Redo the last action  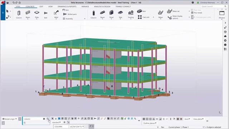pyautogui.click(x=16, y=3)
